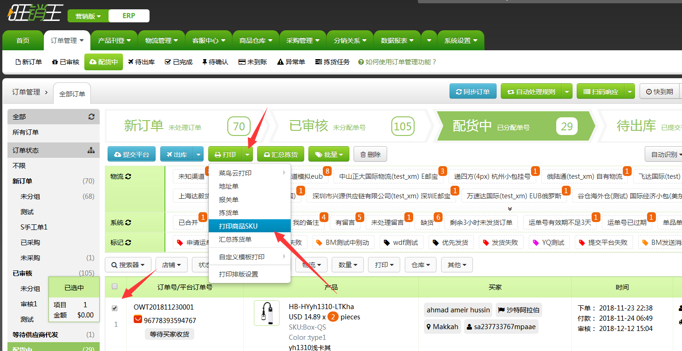Click the refresh icon next to 物流
Screen dimensions: 682x351
pyautogui.click(x=128, y=176)
